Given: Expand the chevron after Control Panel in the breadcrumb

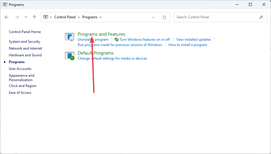Looking at the screenshot, I should [x=79, y=17].
